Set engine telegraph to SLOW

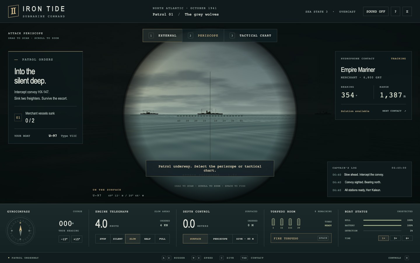pos(133,239)
